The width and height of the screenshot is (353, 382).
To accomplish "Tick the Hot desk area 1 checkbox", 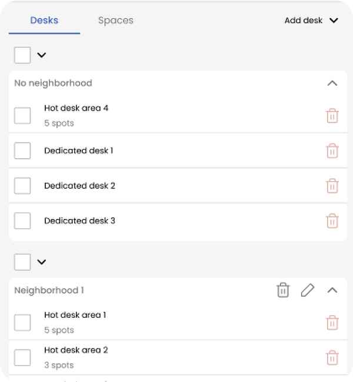I will (x=22, y=323).
